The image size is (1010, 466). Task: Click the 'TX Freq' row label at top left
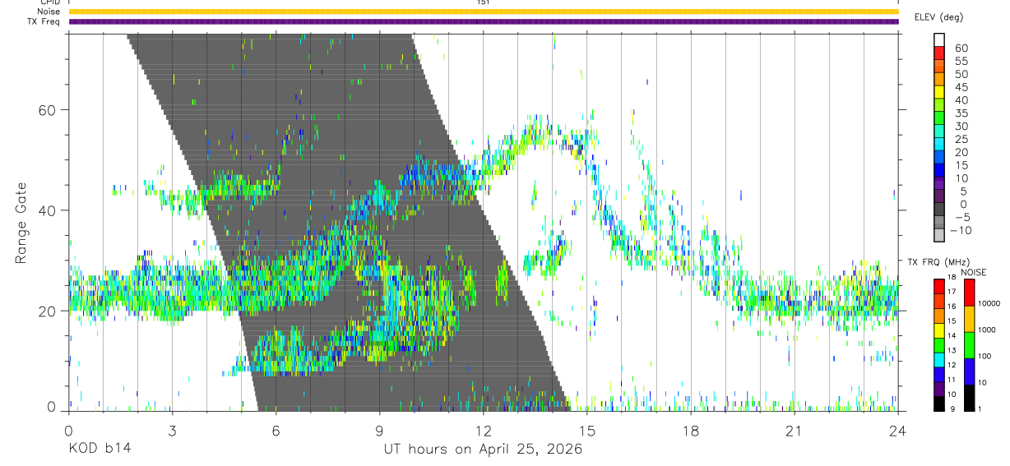44,21
